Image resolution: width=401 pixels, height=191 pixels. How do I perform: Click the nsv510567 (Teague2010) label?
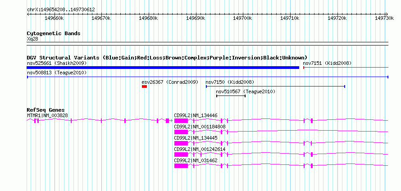(x=246, y=91)
